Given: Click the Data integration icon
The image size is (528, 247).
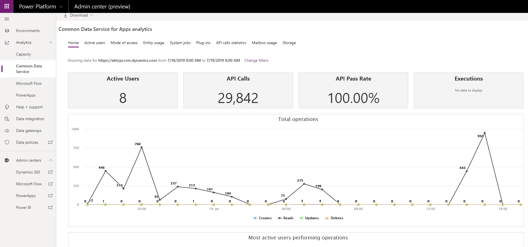Looking at the screenshot, I should tap(7, 119).
